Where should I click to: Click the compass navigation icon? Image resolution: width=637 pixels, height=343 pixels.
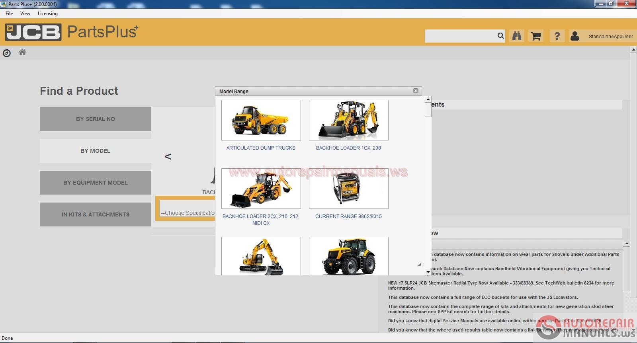pos(7,53)
